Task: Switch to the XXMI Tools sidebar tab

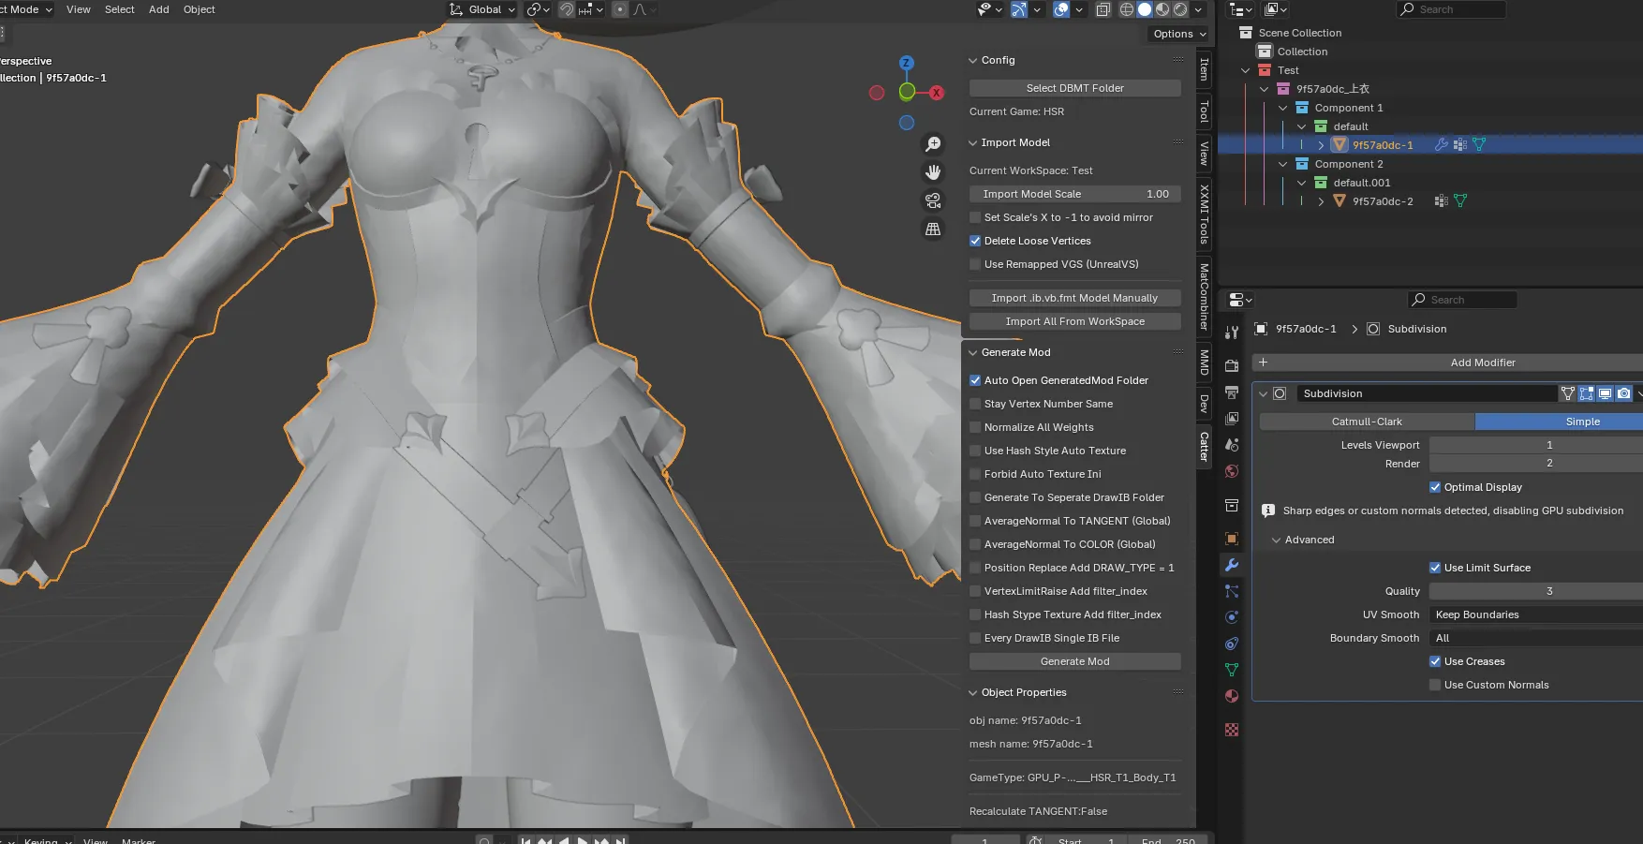Action: [1204, 215]
